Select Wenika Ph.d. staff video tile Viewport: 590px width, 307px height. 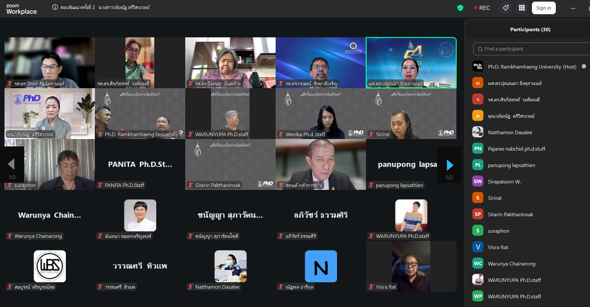[320, 114]
